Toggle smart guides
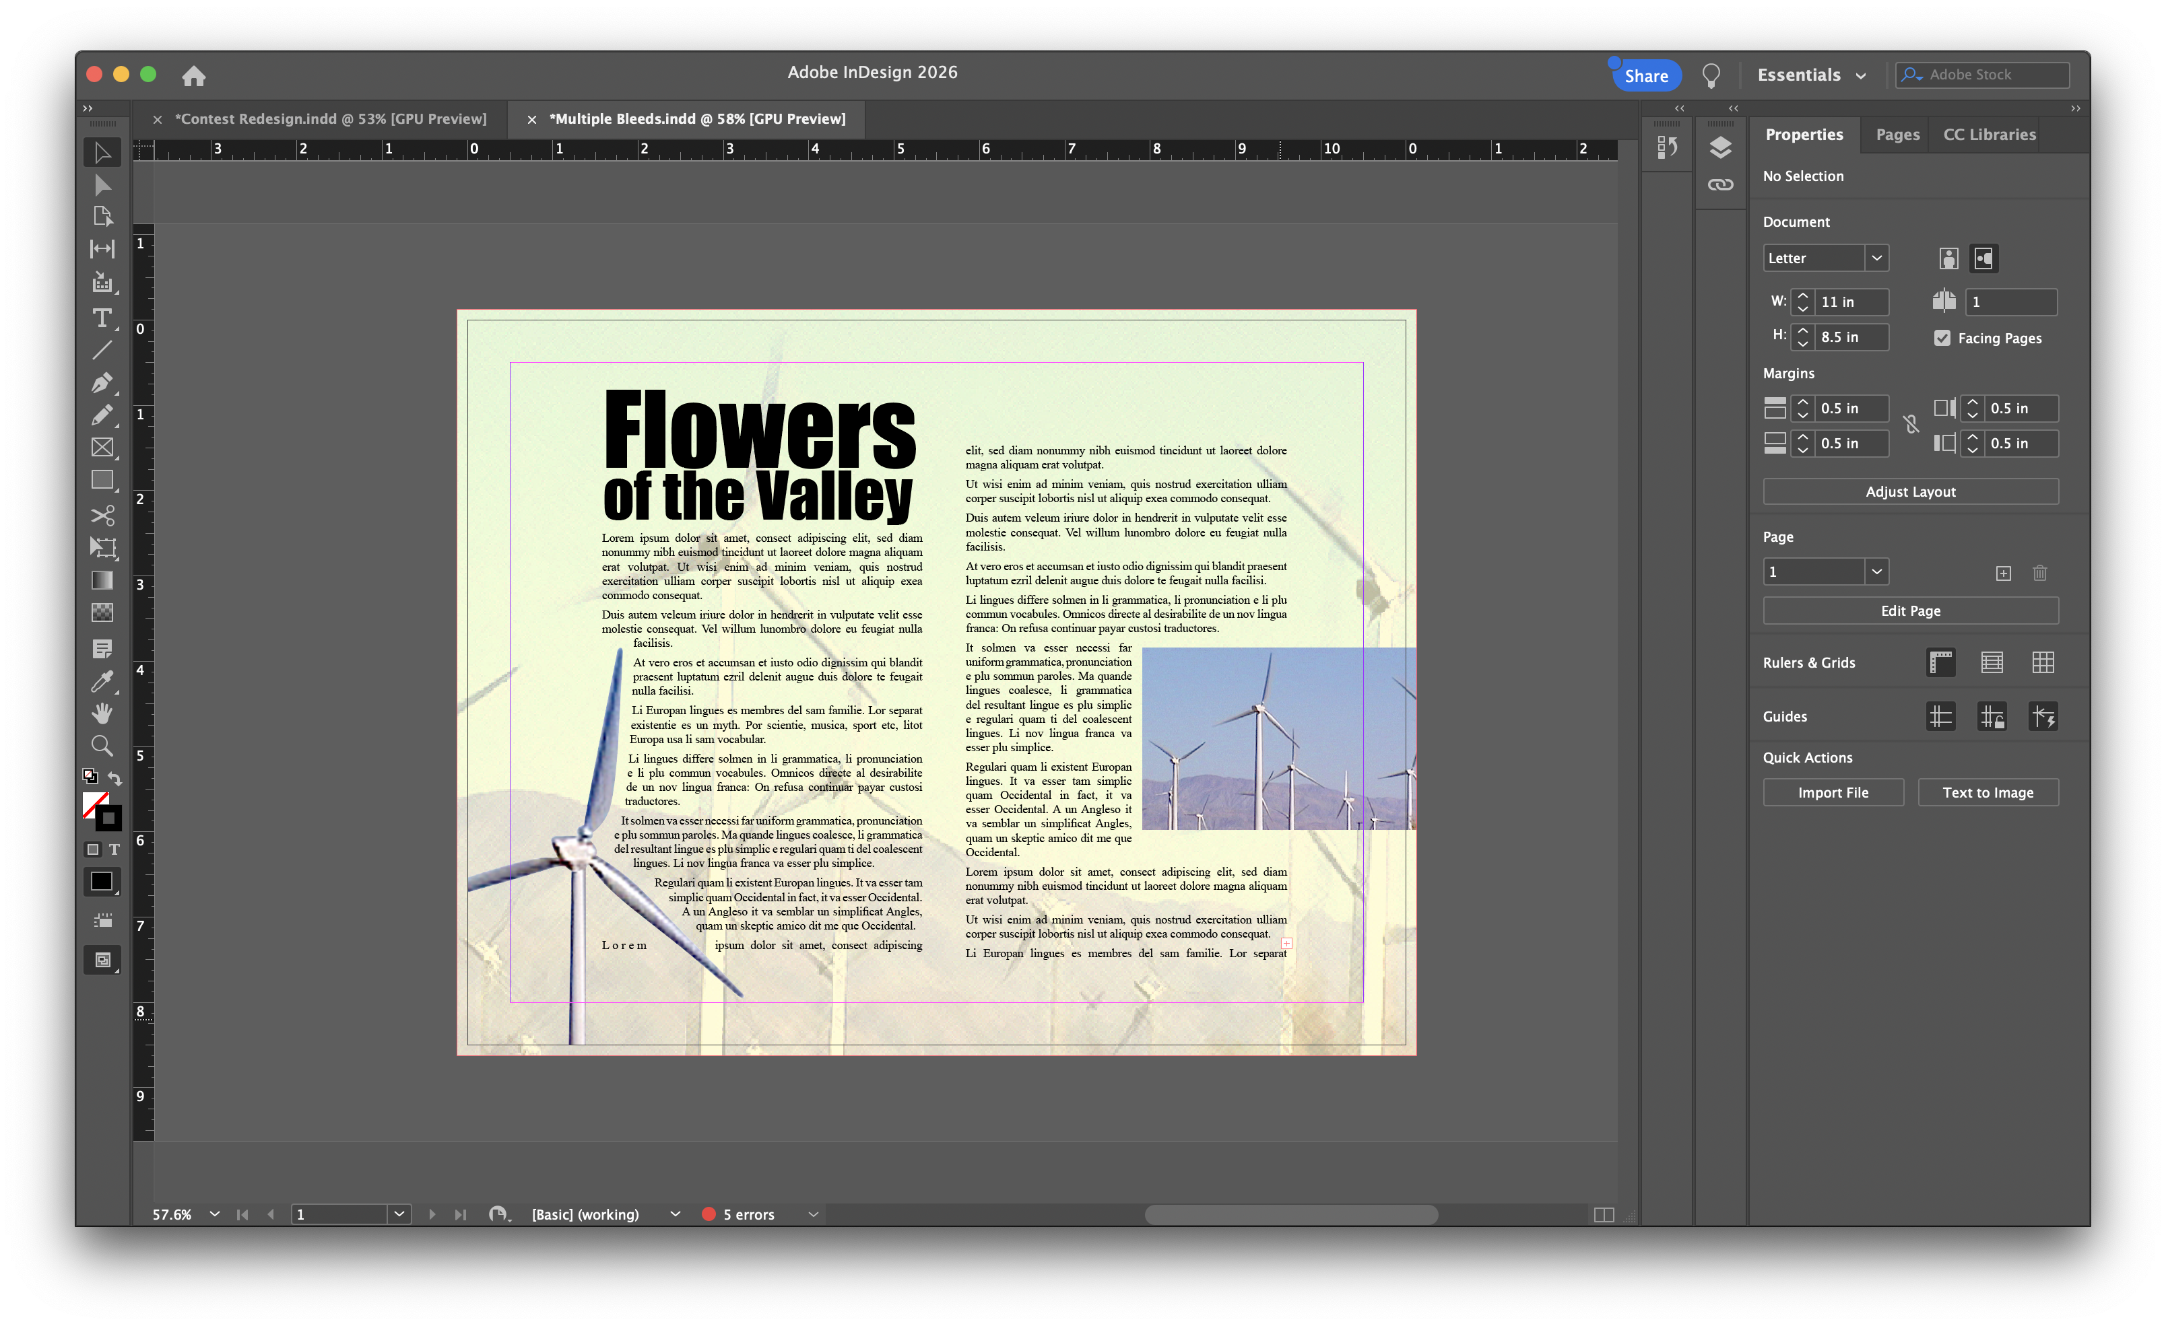The width and height of the screenshot is (2166, 1326). point(2043,717)
